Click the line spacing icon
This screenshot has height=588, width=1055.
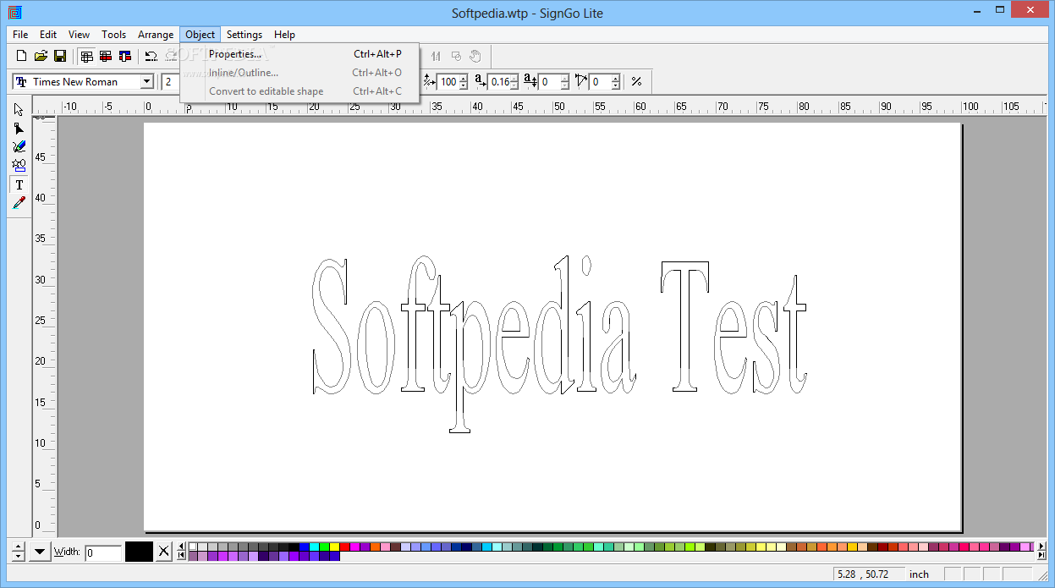coord(530,81)
